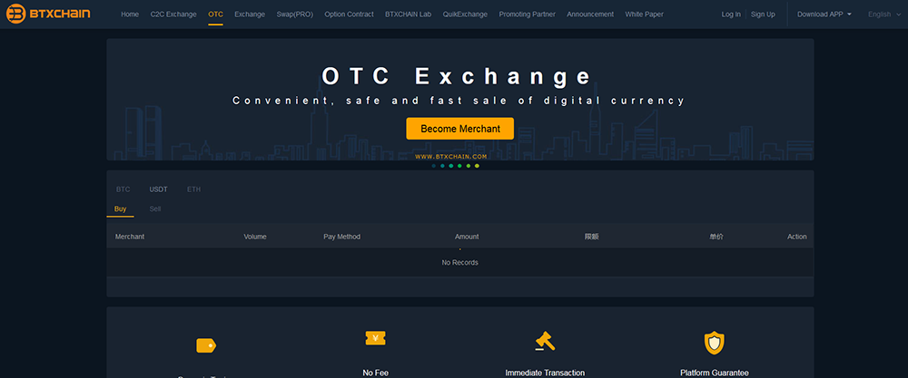
Task: Open the C2C Exchange menu item
Action: (x=173, y=15)
